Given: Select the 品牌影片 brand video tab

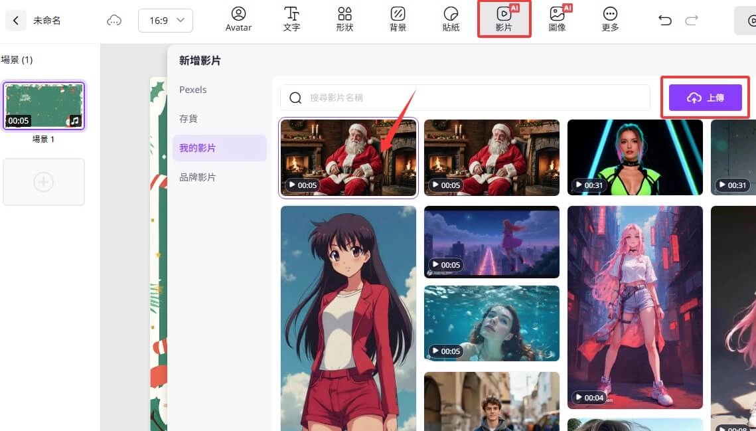Looking at the screenshot, I should pyautogui.click(x=197, y=177).
